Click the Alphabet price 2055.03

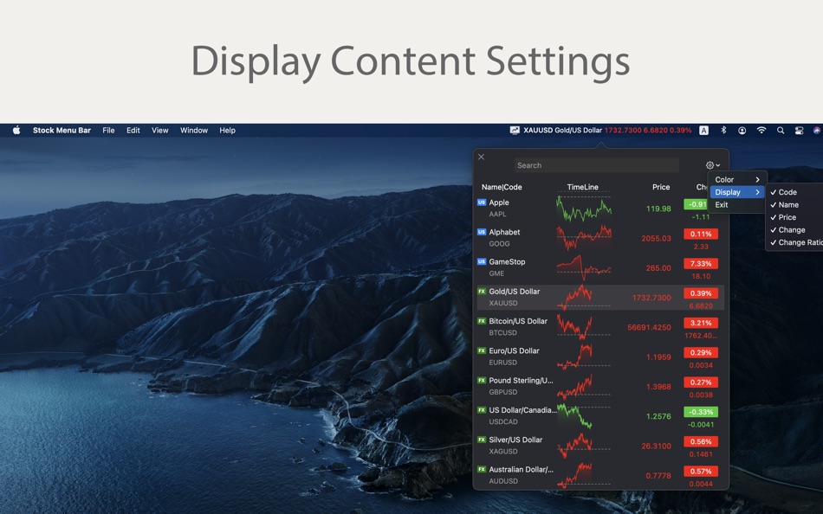click(x=656, y=238)
